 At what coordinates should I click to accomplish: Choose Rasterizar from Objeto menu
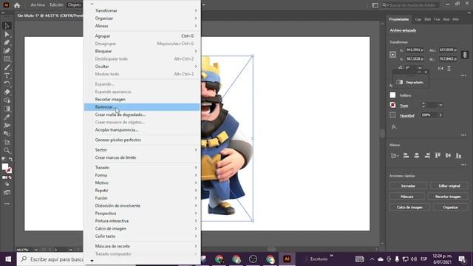tap(142, 106)
